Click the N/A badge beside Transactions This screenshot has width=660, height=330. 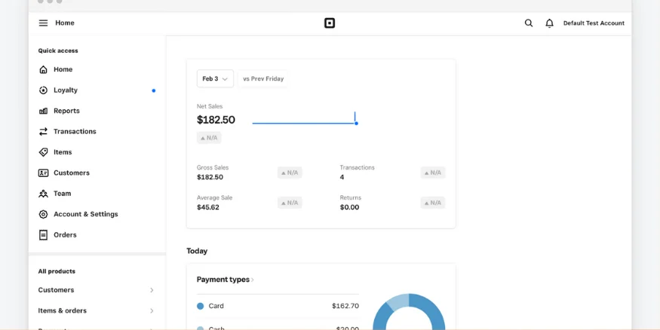point(433,173)
